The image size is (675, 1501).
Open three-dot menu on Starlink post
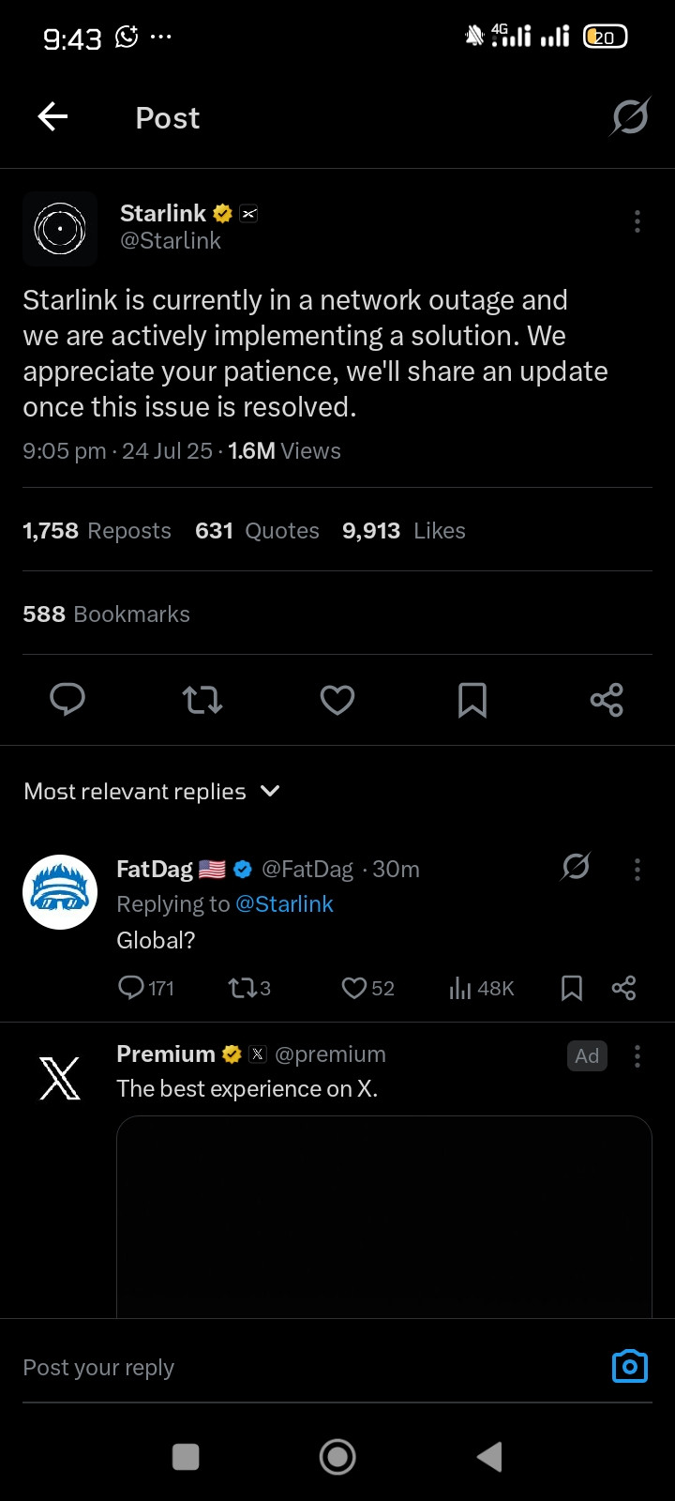637,221
